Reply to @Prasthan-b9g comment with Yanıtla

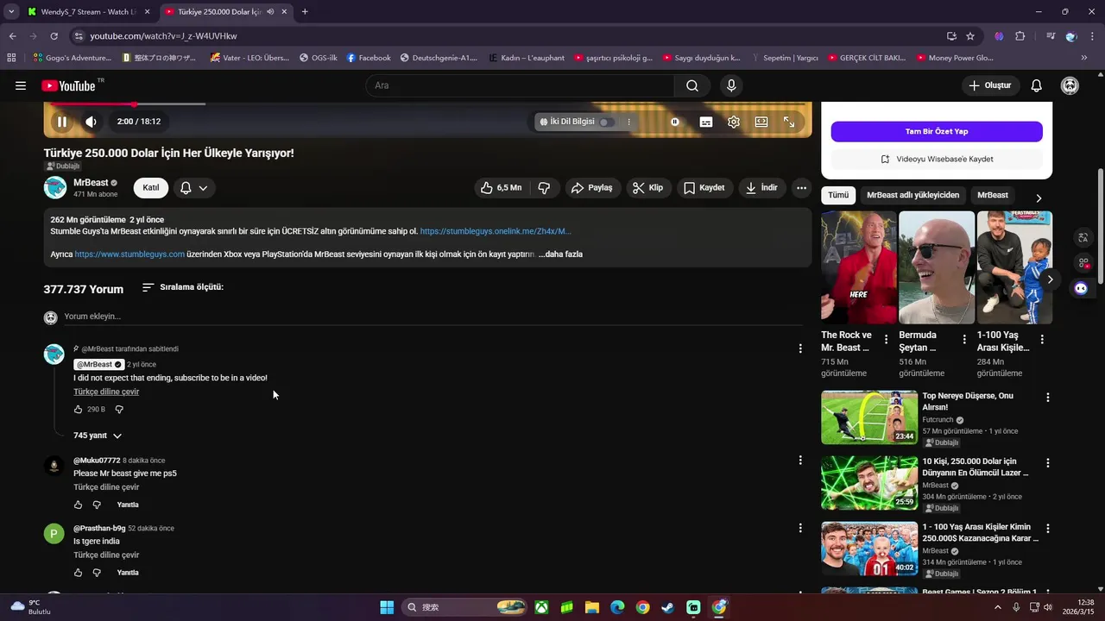tap(128, 573)
